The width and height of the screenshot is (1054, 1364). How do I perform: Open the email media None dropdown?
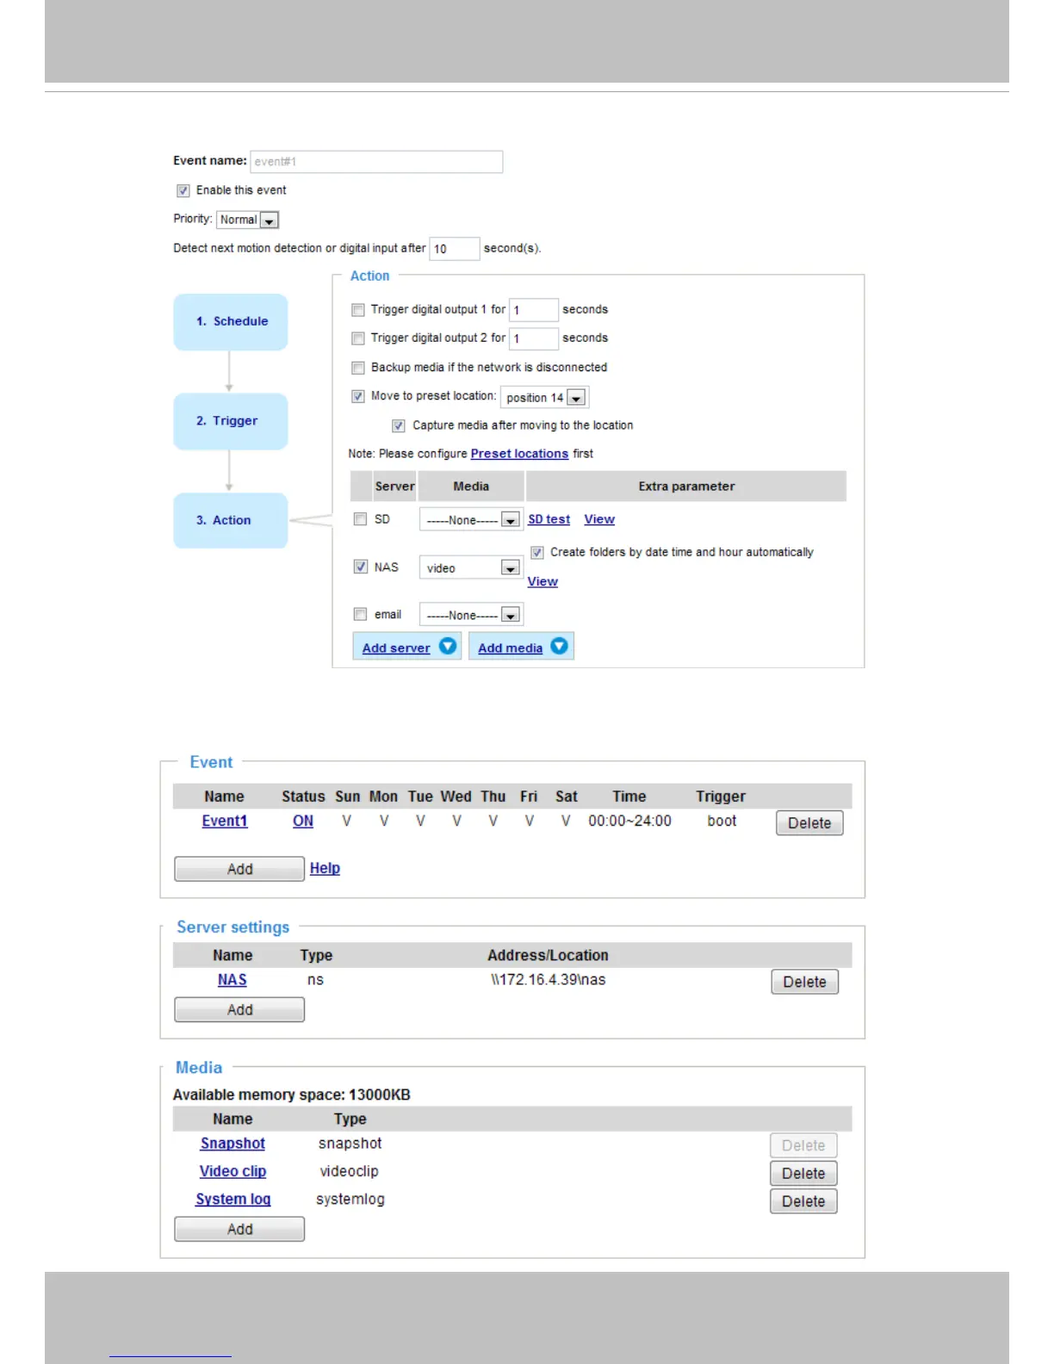coord(472,615)
